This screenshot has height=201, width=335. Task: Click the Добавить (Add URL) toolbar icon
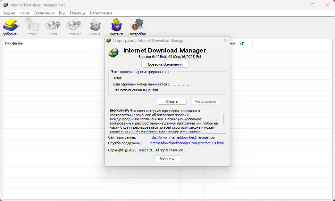(11, 25)
